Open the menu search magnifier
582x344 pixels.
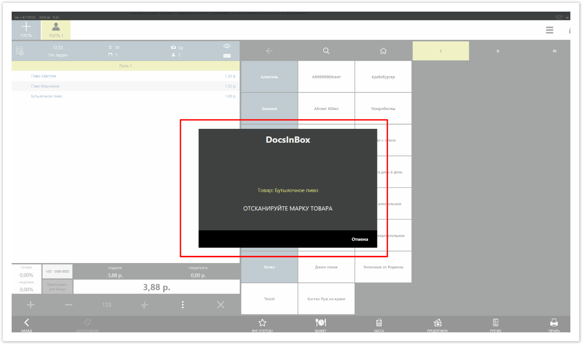pyautogui.click(x=326, y=51)
